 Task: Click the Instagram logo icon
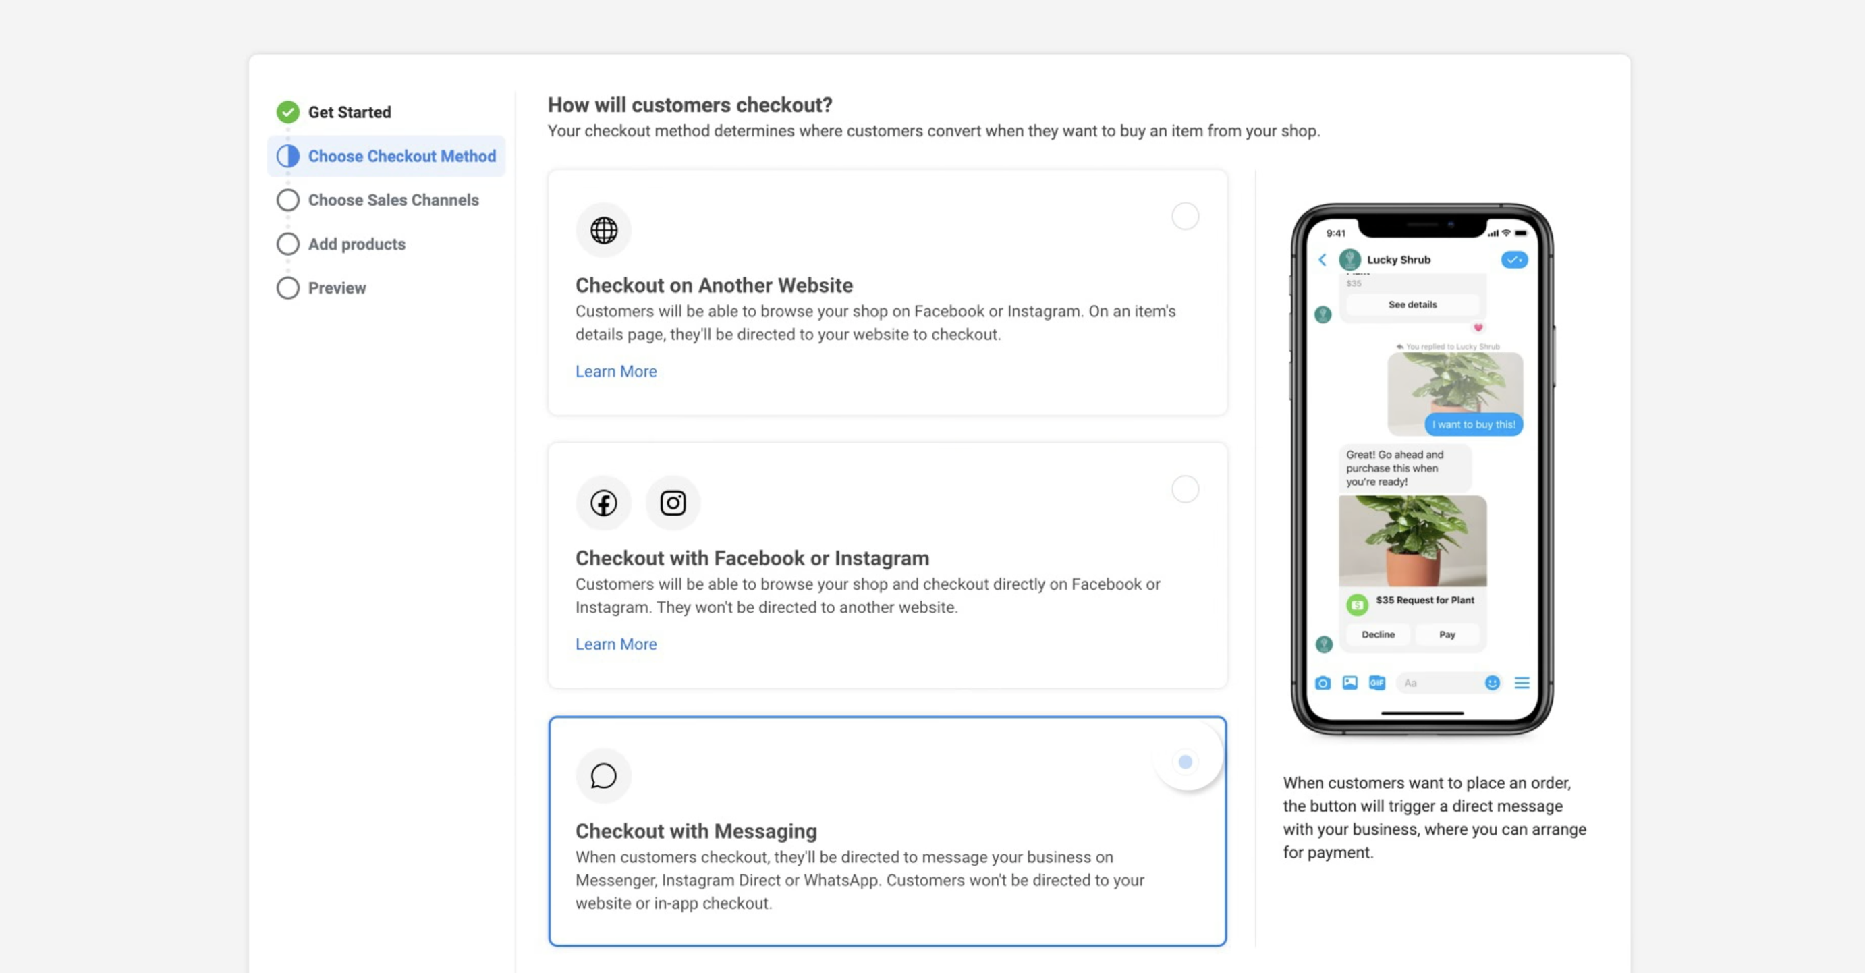click(x=673, y=503)
